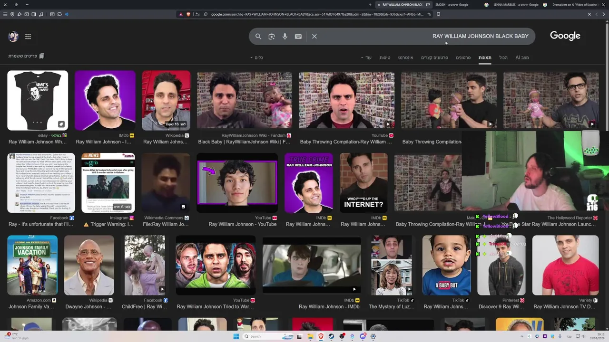
Task: Open the Johnson Family Vacation poster thumbnail
Action: [x=32, y=265]
